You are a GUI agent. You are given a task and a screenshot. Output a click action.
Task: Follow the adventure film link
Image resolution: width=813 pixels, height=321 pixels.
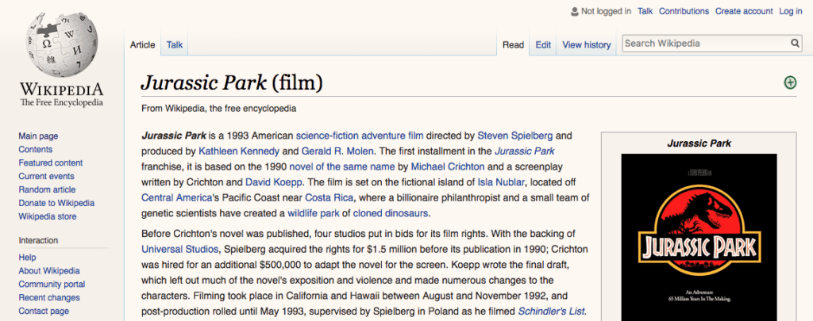pos(392,136)
